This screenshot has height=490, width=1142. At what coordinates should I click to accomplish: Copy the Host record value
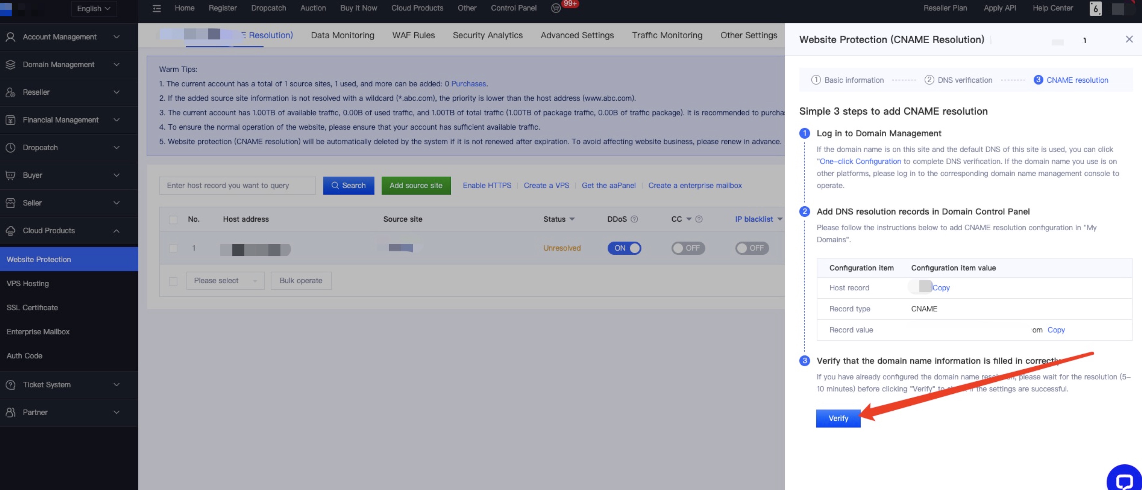coord(941,288)
